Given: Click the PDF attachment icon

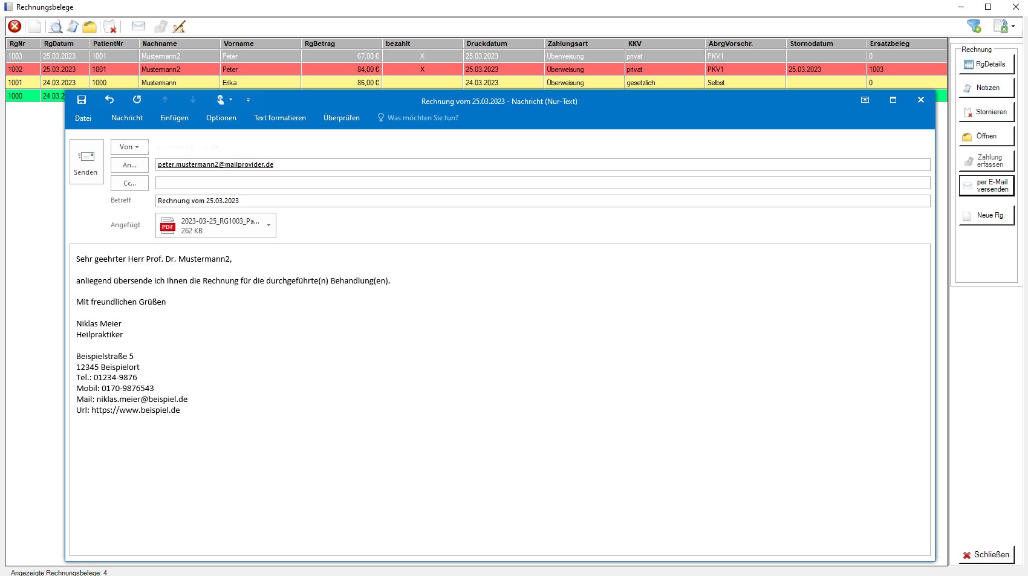Looking at the screenshot, I should tap(168, 225).
